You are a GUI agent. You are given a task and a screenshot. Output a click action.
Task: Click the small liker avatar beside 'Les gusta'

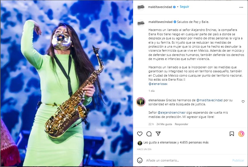[x=140, y=143]
